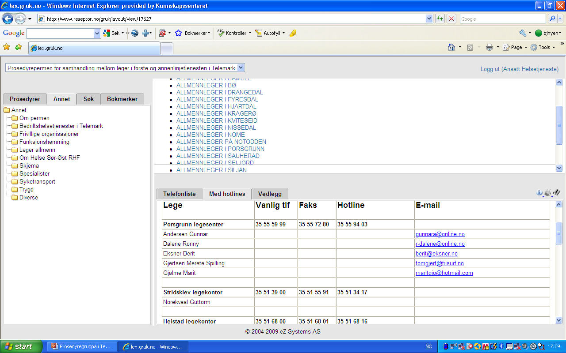The image size is (566, 353).
Task: Open ALLMENNLEGER I PORSGRUNN link
Action: pyautogui.click(x=220, y=149)
